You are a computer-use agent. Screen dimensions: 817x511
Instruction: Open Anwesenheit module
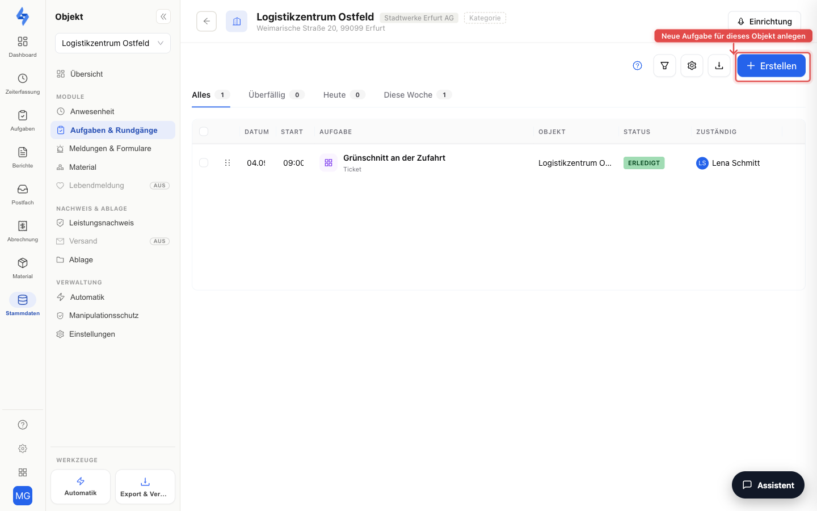[113, 111]
